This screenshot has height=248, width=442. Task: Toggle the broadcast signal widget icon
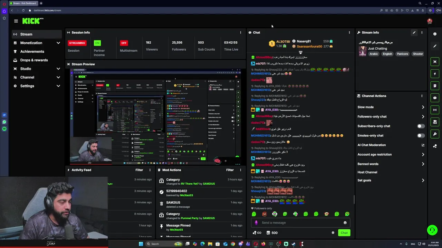point(435,110)
